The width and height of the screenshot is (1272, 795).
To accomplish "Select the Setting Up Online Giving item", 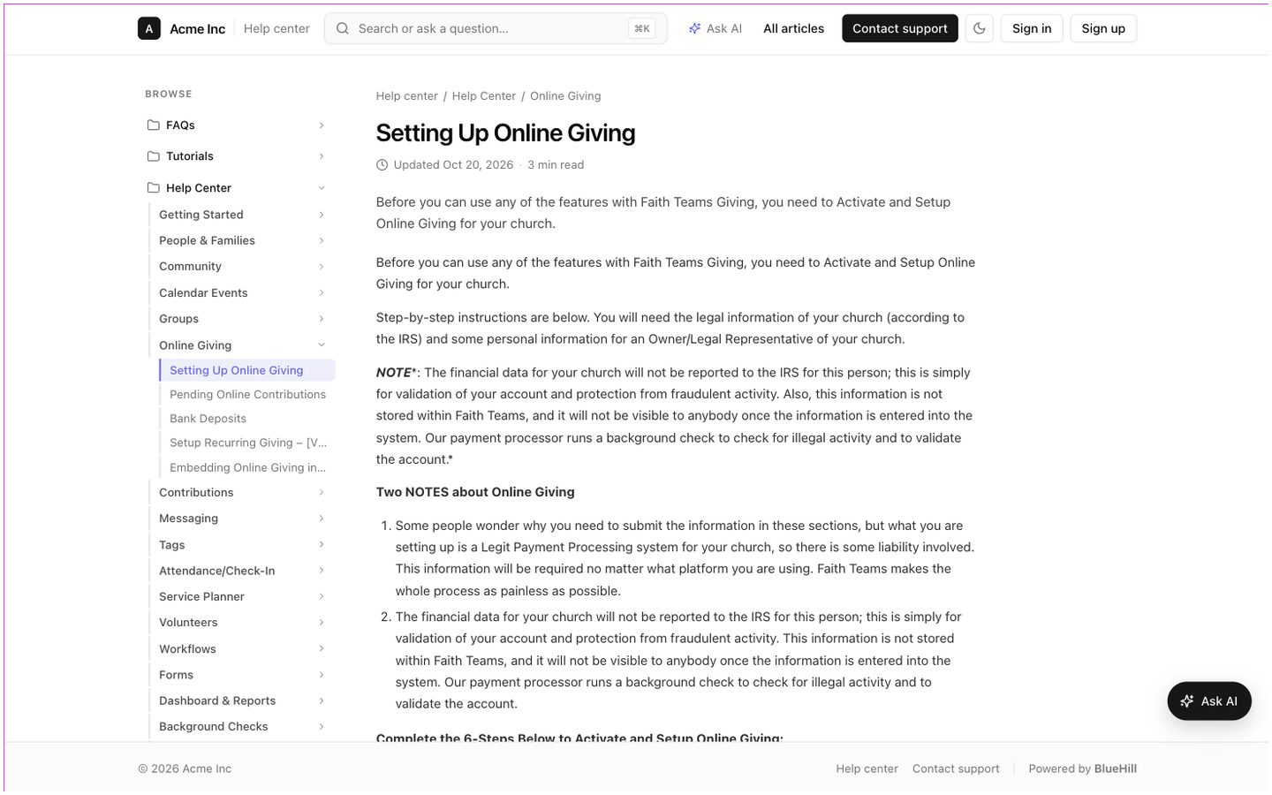I will pos(247,370).
